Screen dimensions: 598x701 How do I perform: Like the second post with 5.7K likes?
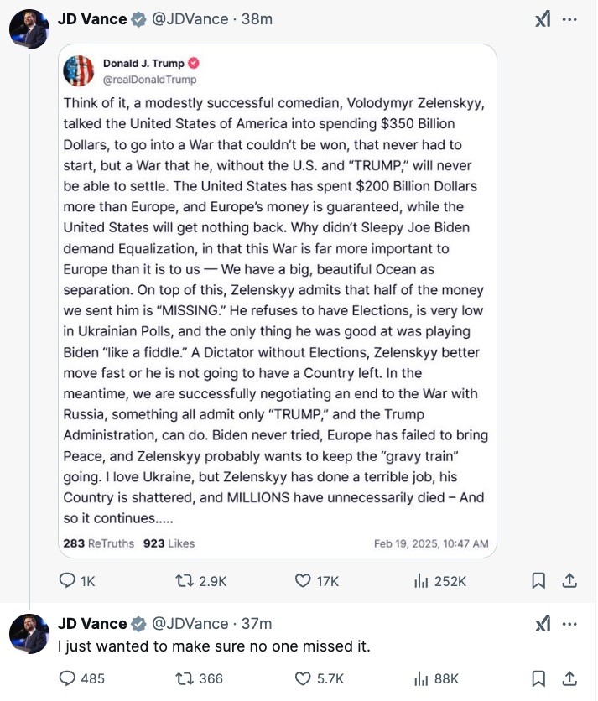(304, 678)
